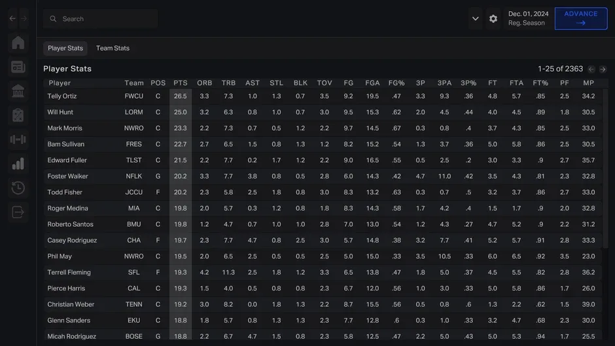This screenshot has width=615, height=346.
Task: Sort table by PTS column header
Action: pos(181,83)
